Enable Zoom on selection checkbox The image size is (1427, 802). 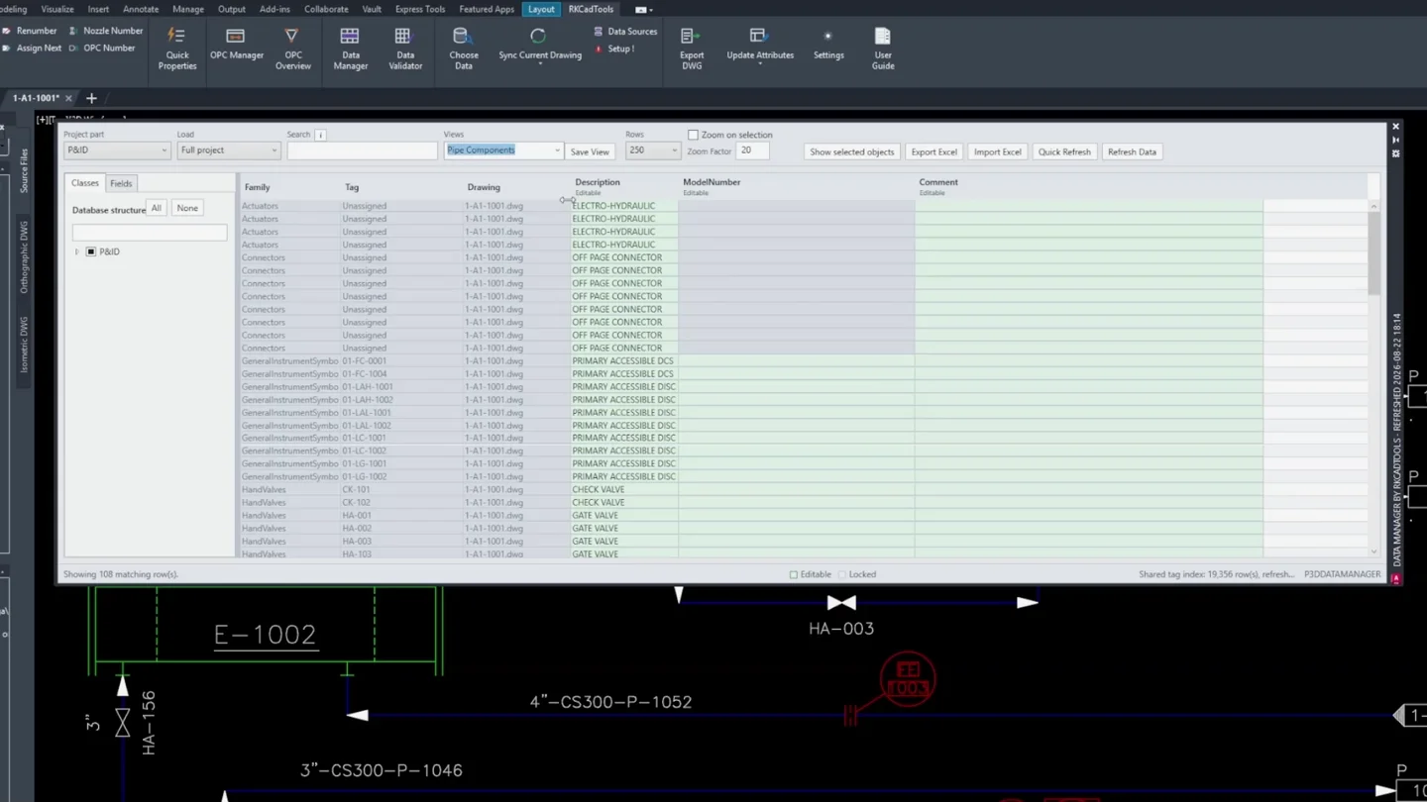693,135
